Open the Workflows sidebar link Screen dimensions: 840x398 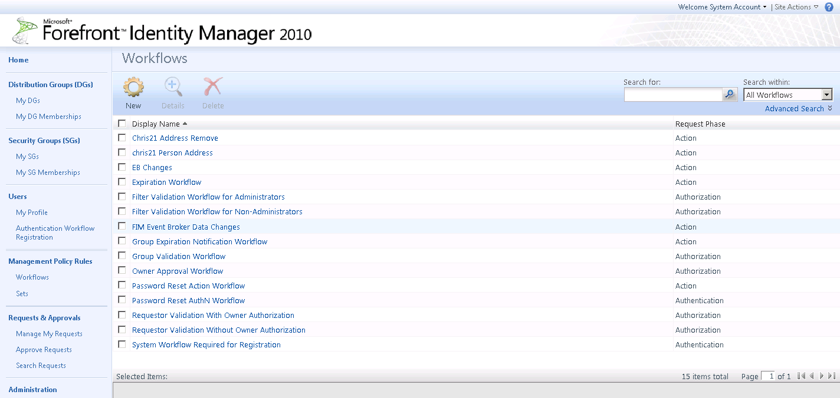(x=32, y=277)
